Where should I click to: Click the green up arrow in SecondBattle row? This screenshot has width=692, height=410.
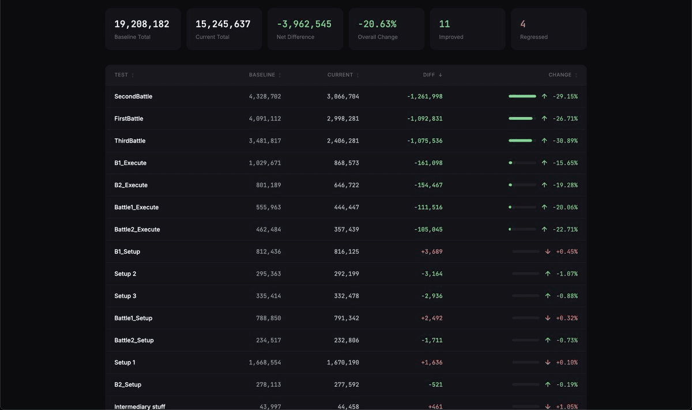click(544, 97)
